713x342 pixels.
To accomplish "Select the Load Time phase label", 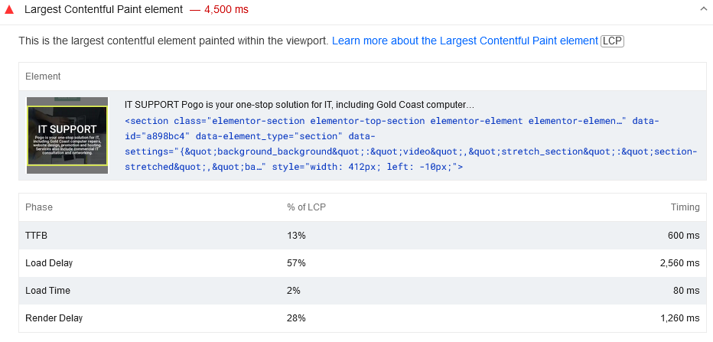I will click(x=47, y=291).
